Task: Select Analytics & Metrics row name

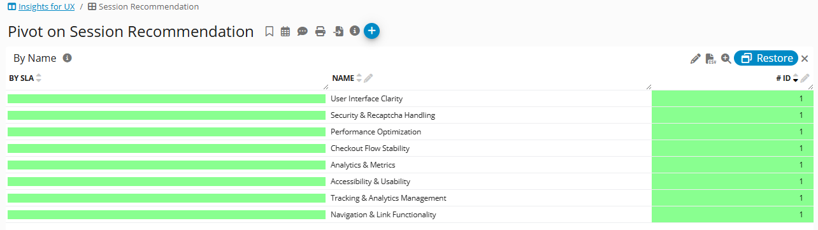Action: [363, 165]
